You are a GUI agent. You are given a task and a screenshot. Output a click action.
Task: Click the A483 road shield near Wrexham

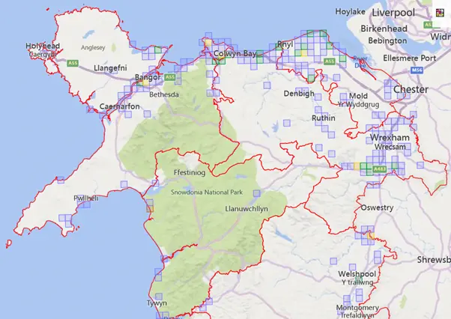point(379,169)
